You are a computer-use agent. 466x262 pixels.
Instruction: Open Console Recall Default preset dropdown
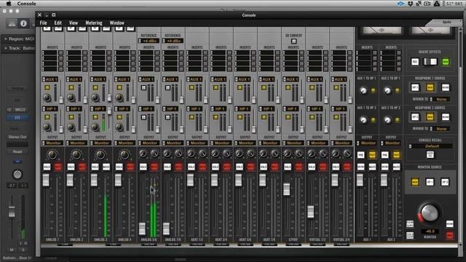[430, 146]
